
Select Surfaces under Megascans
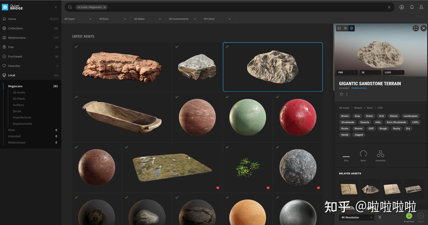(19, 105)
